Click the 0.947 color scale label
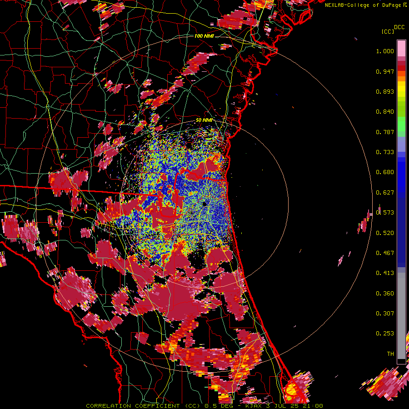 [x=385, y=71]
